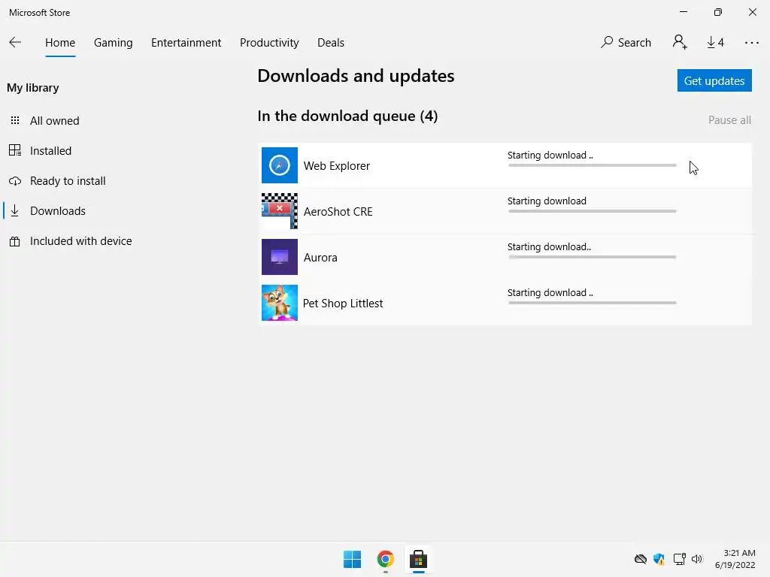The width and height of the screenshot is (770, 577).
Task: Select All owned in My library
Action: [x=54, y=121]
